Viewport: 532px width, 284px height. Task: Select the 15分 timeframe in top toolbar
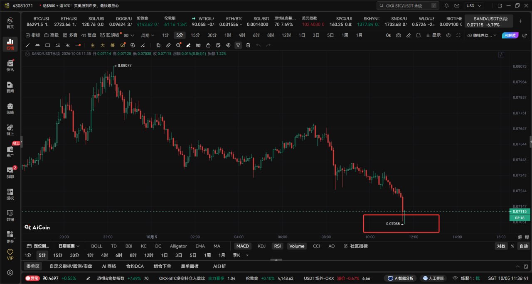tap(195, 35)
